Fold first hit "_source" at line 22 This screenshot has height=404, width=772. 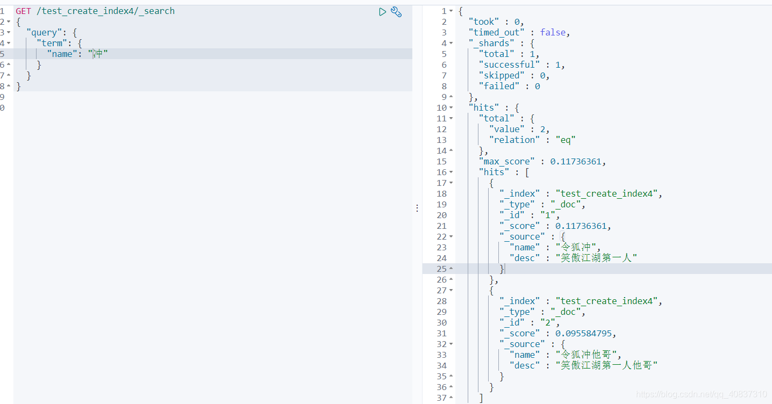(451, 236)
